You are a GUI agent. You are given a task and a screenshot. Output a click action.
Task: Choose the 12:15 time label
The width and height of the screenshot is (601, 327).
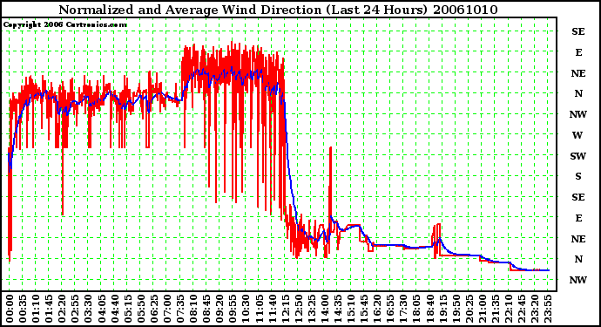(x=286, y=309)
